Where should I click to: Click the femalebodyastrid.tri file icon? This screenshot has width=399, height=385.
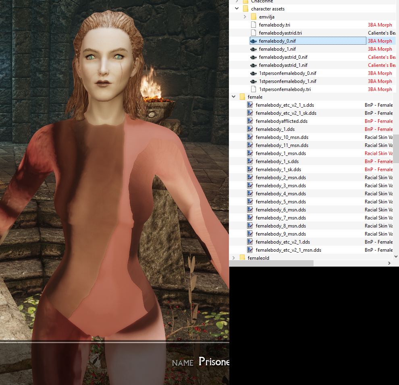point(253,33)
